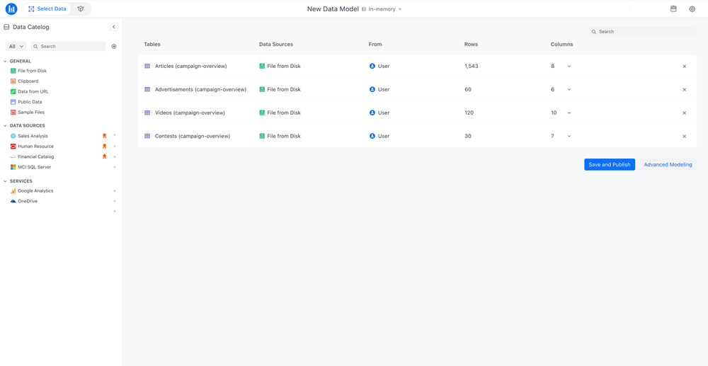Screen dimensions: 708x366
Task: Switch to the Select Data tab
Action: click(x=47, y=9)
